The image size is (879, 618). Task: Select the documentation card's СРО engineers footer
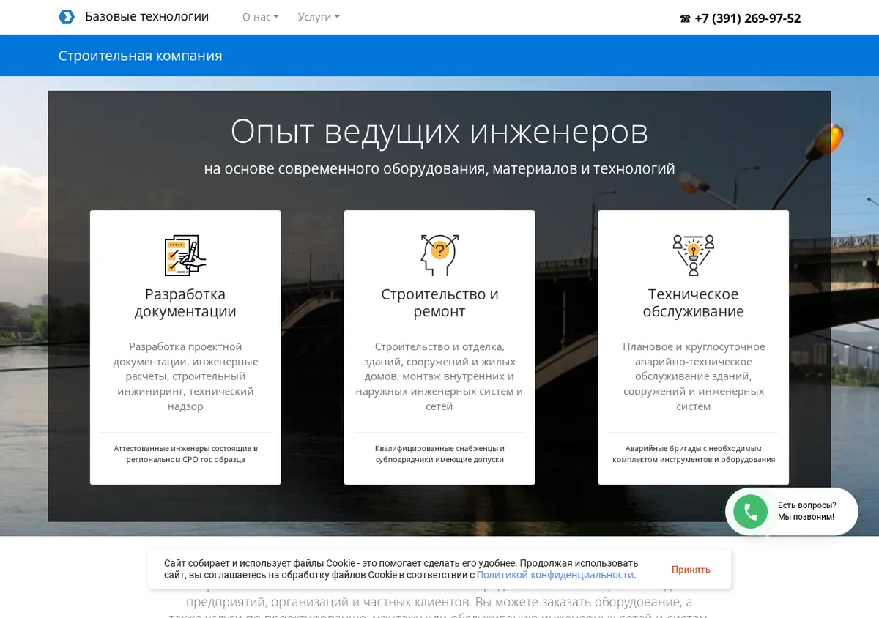tap(185, 454)
